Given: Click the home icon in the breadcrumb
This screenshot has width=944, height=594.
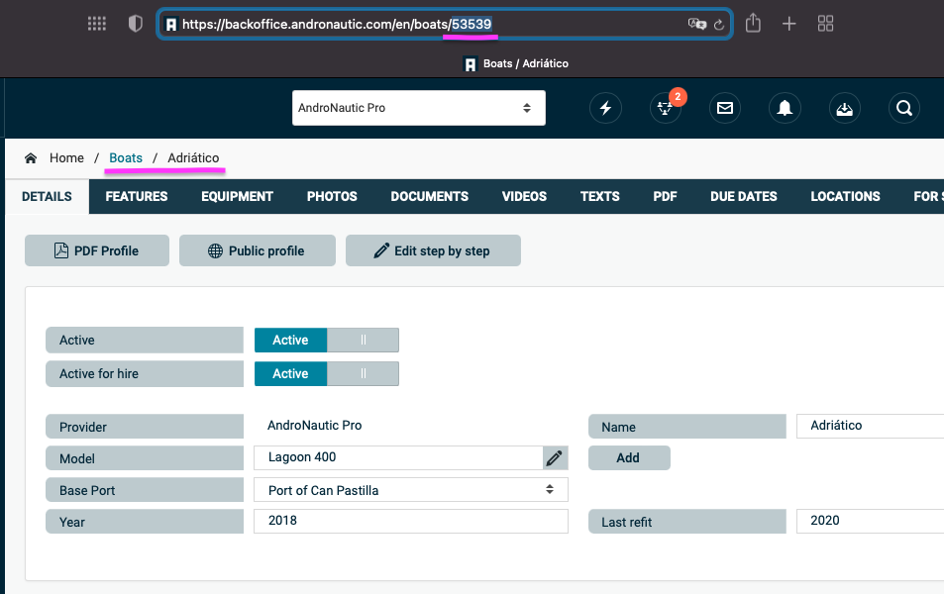Looking at the screenshot, I should (31, 158).
